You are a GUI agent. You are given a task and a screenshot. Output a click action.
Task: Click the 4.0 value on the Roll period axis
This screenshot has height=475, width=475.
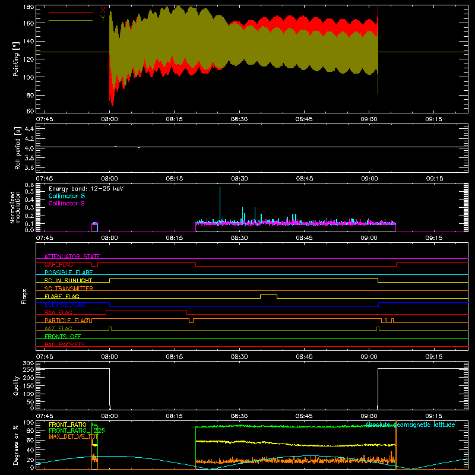point(29,148)
